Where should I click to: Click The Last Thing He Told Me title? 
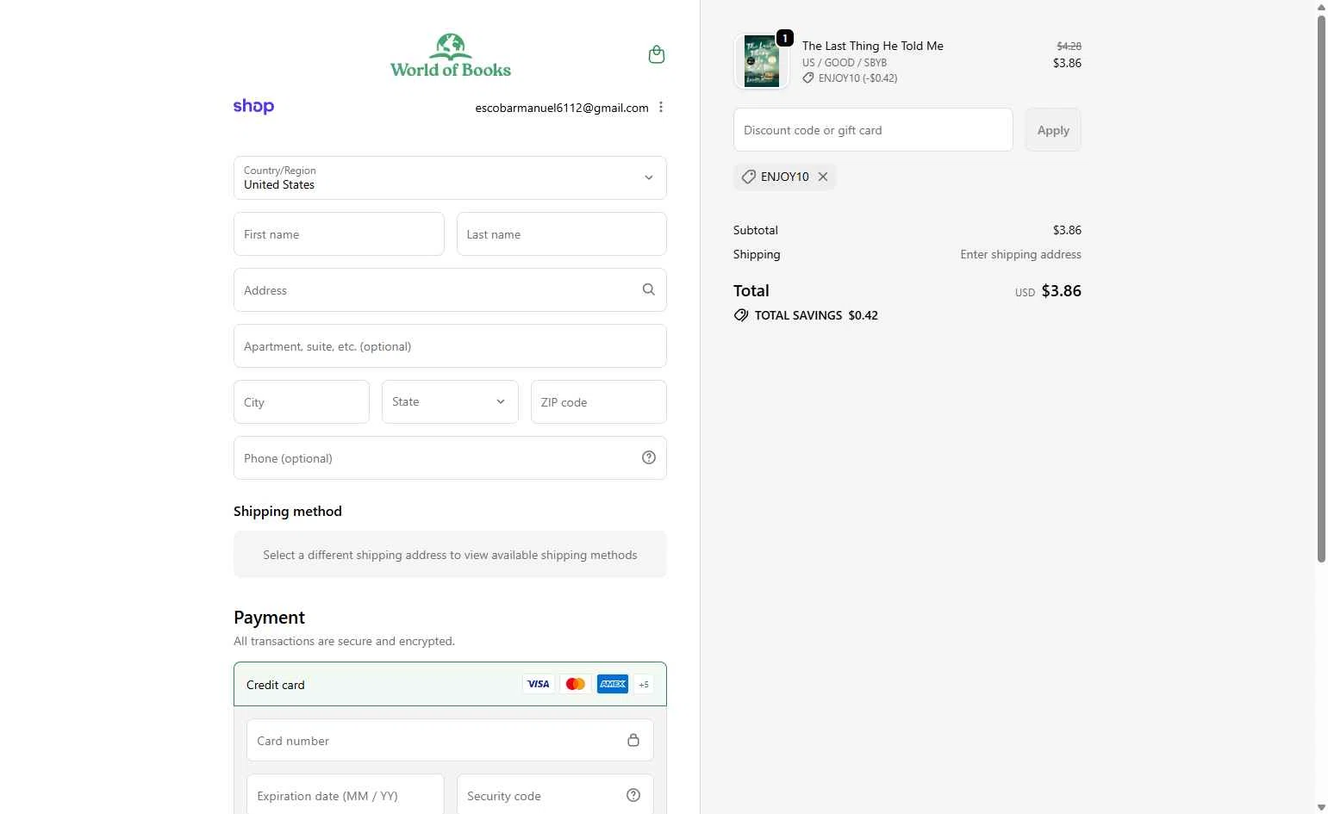tap(873, 46)
